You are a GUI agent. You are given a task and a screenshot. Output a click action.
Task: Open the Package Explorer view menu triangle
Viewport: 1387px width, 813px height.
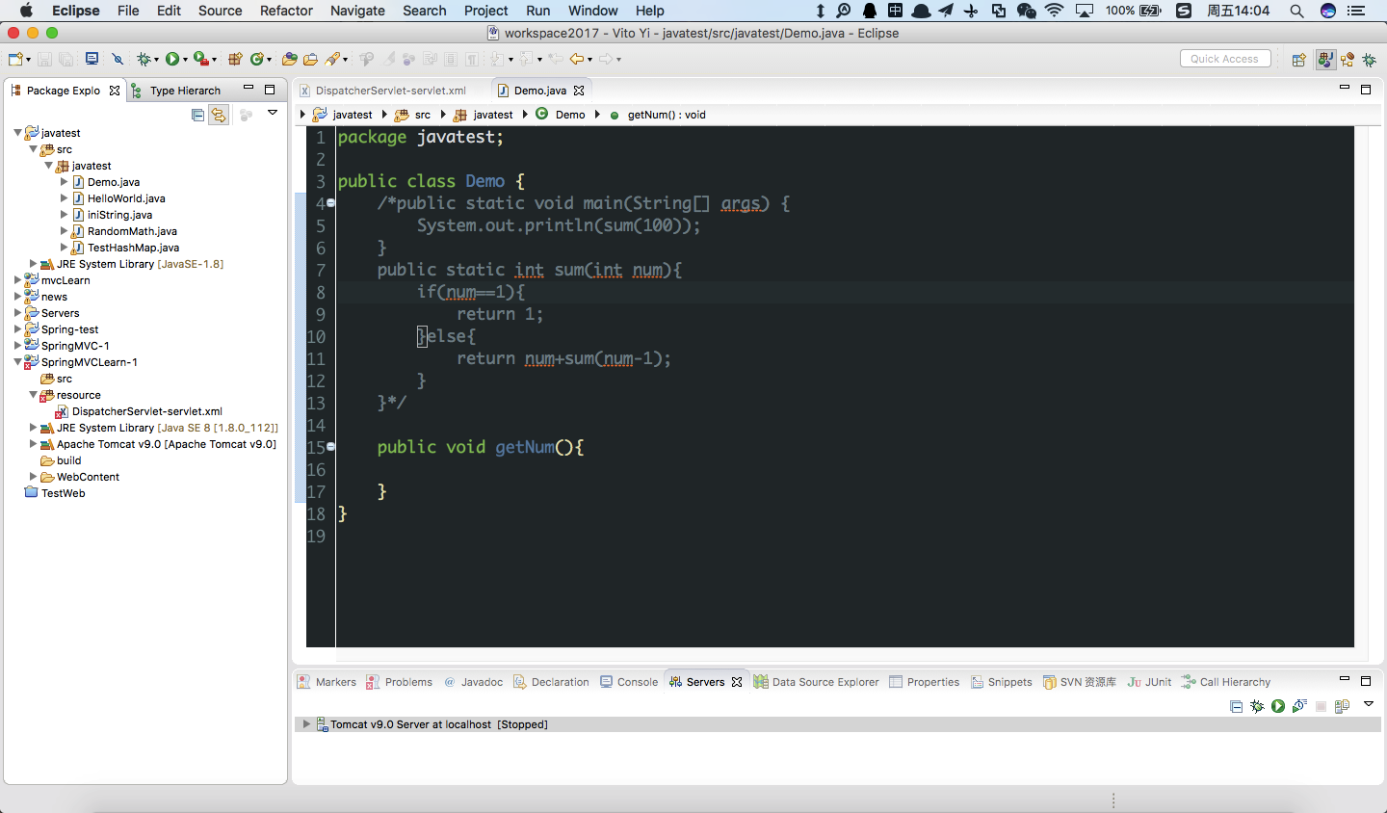tap(273, 114)
